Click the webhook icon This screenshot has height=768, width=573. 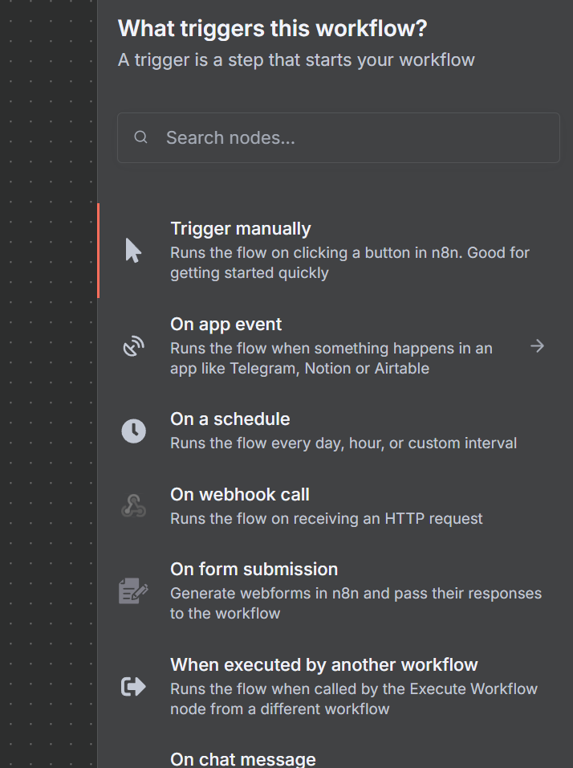pos(133,506)
